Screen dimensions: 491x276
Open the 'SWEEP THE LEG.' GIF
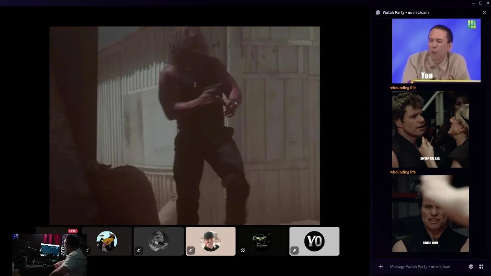(430, 129)
